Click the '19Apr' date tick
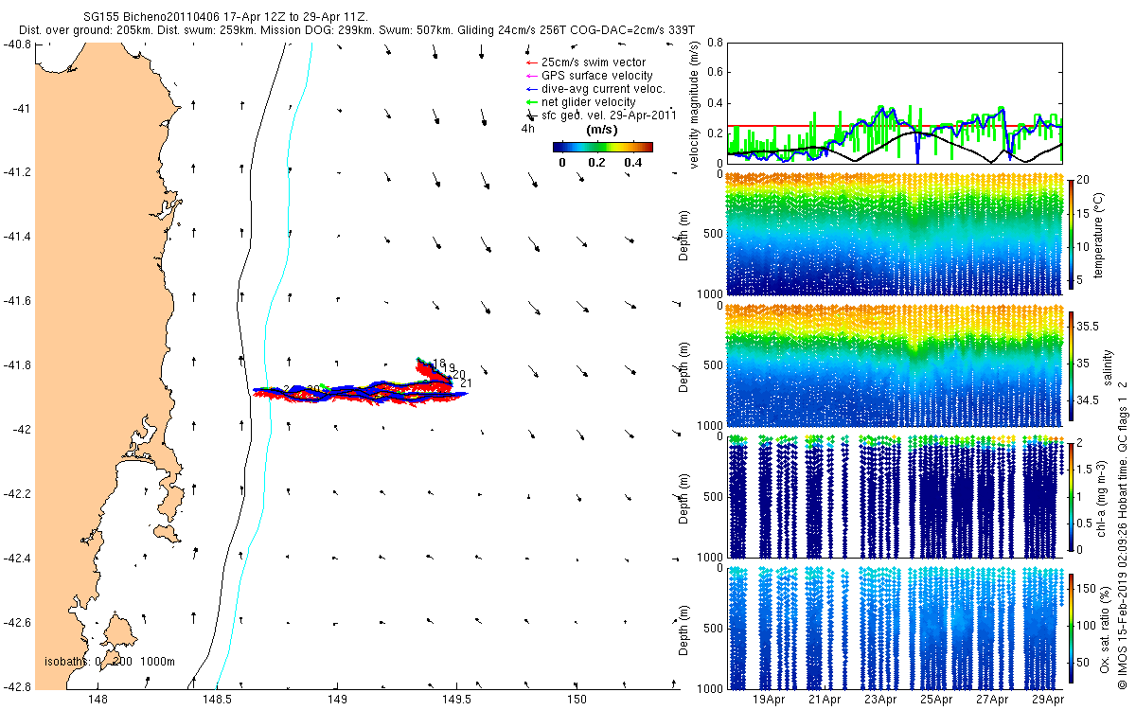The height and width of the screenshot is (710, 1136). point(768,701)
